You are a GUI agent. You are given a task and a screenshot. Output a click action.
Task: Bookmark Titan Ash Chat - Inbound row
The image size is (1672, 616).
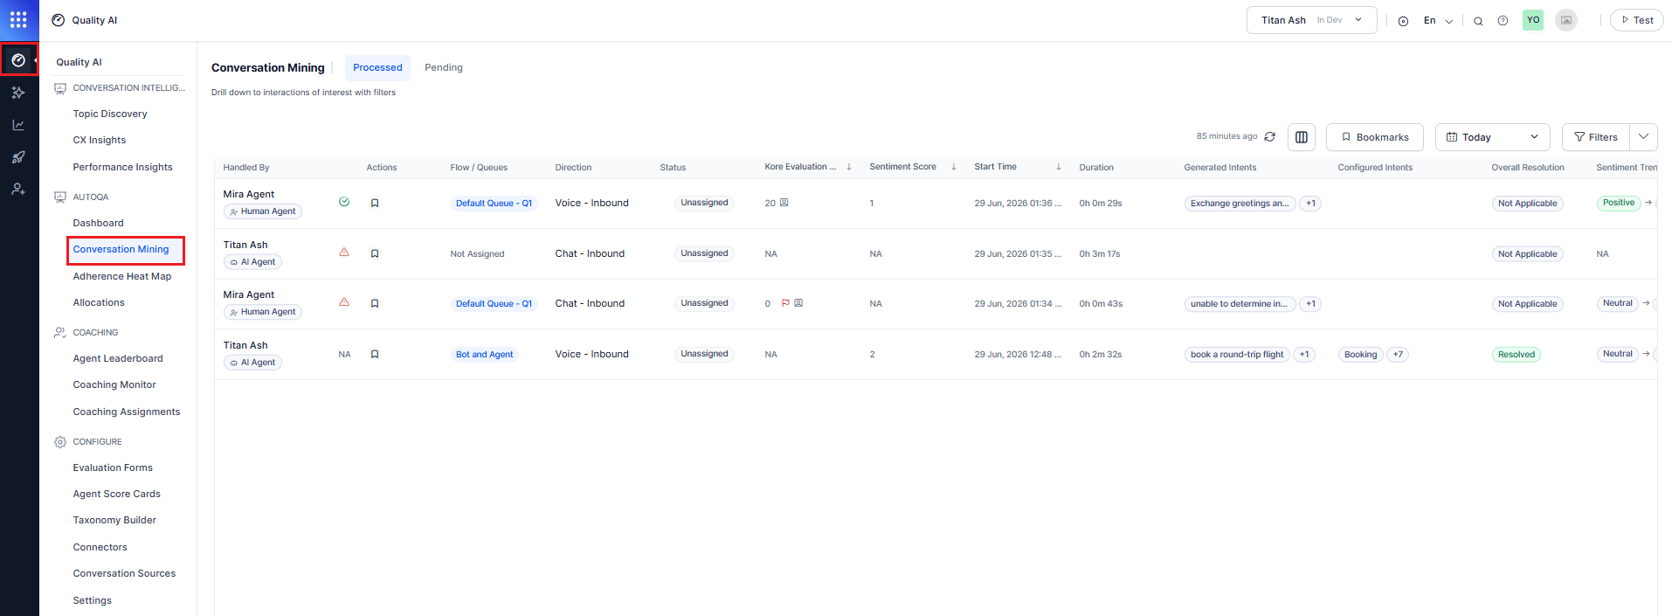pyautogui.click(x=375, y=253)
